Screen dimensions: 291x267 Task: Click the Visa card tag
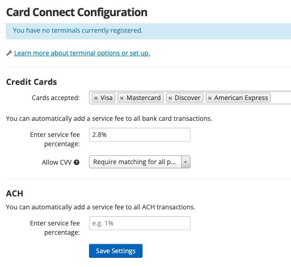[x=104, y=98]
